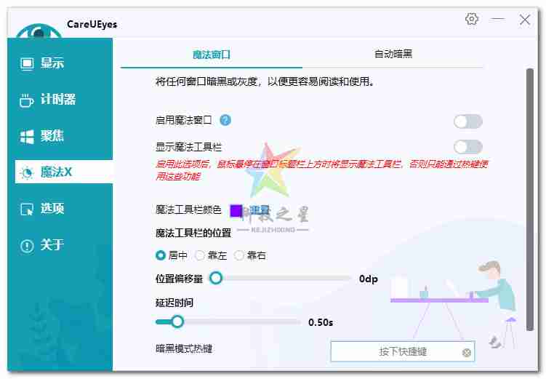Viewport: 546px width, 379px height.
Task: Click the coffee cup icon beside 计时器
Action: point(26,100)
